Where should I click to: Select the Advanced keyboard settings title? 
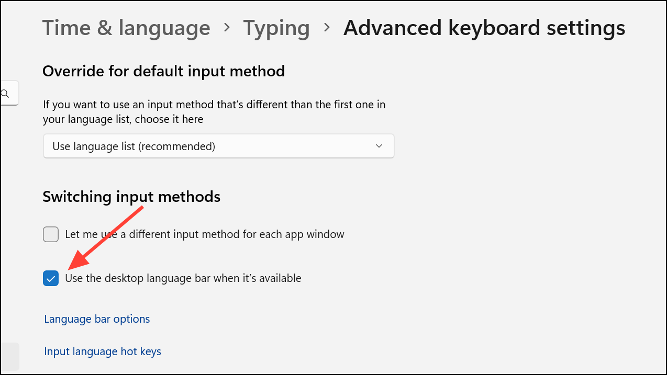coord(484,28)
